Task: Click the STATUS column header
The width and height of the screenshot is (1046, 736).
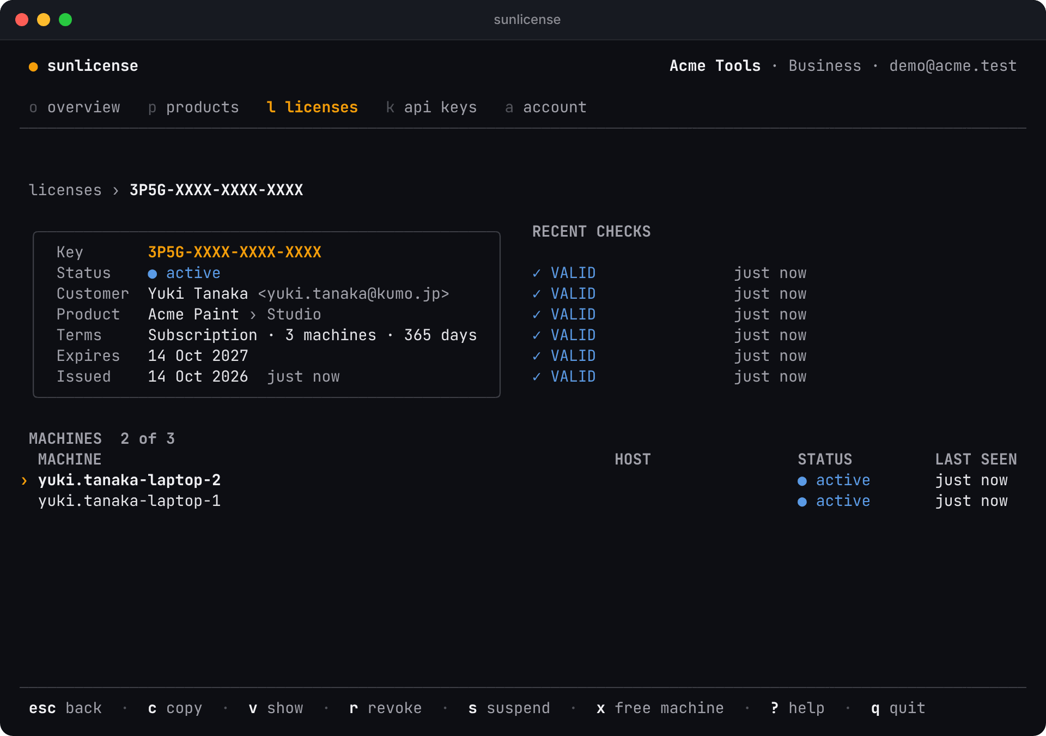Action: [x=825, y=460]
